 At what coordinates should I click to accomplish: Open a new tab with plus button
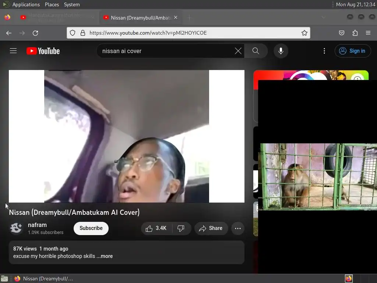point(190,18)
